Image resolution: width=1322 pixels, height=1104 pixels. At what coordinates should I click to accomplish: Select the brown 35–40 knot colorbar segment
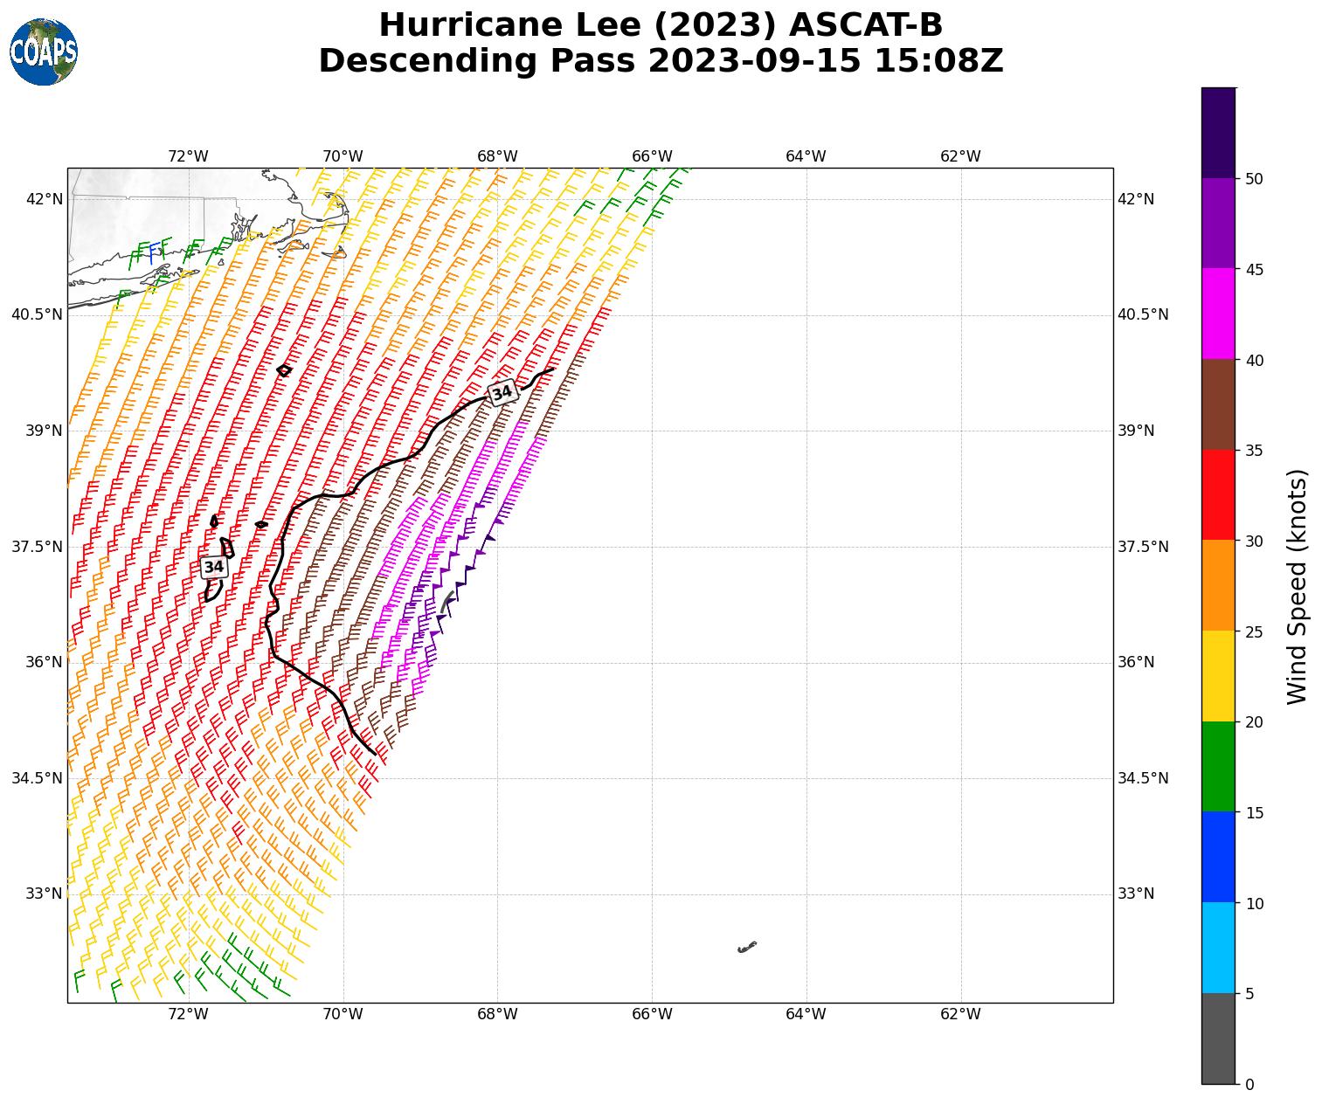click(1218, 404)
